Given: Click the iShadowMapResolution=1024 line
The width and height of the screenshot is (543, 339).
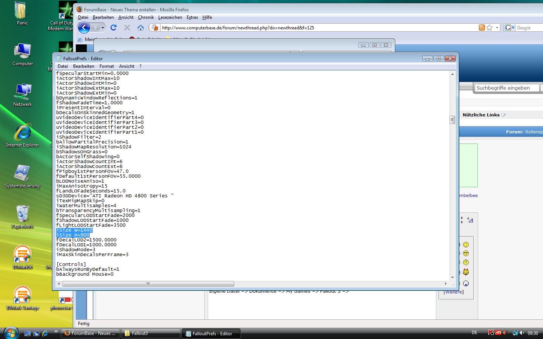Looking at the screenshot, I should click(94, 147).
